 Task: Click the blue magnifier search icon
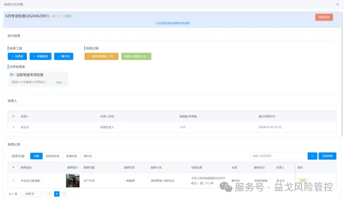(x=312, y=156)
